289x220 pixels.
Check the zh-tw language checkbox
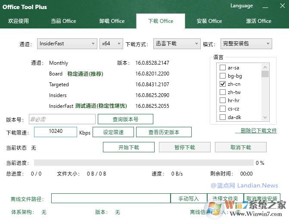[223, 92]
